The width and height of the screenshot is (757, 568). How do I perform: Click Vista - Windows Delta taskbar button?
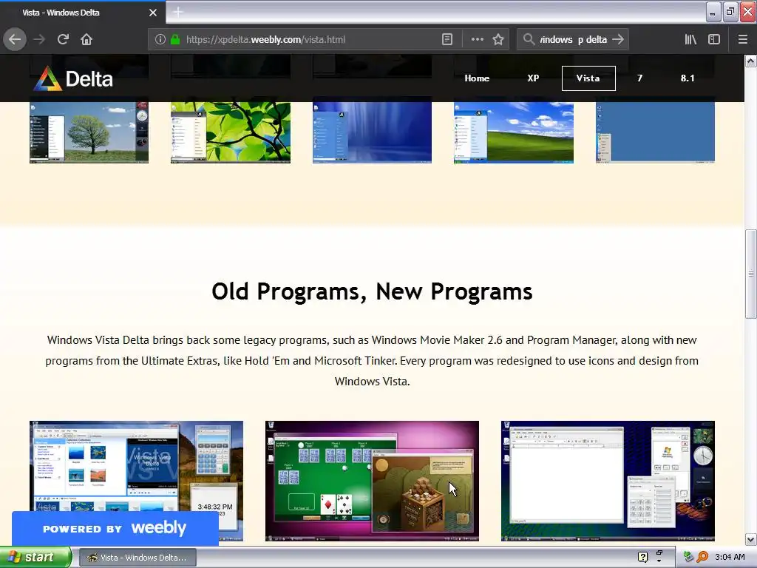[x=138, y=558]
